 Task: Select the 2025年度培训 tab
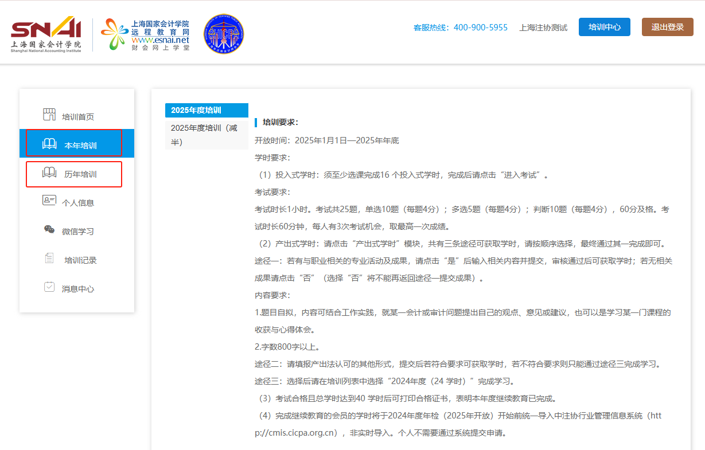point(196,110)
